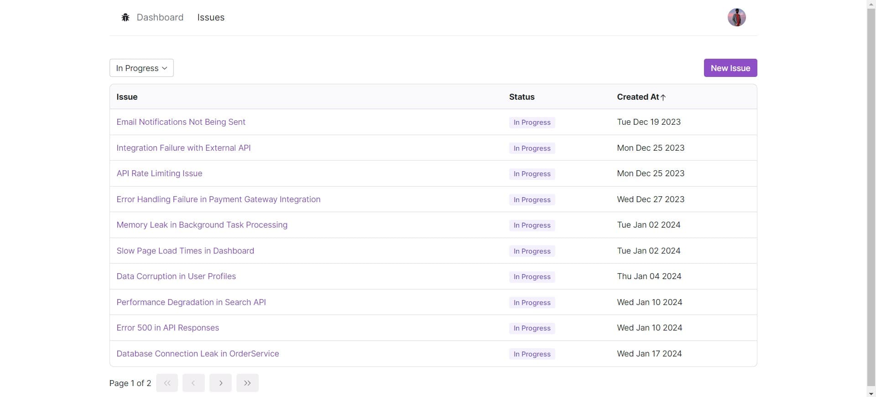Open Memory Leak in Background Task Processing
This screenshot has width=876, height=397.
pyautogui.click(x=202, y=225)
